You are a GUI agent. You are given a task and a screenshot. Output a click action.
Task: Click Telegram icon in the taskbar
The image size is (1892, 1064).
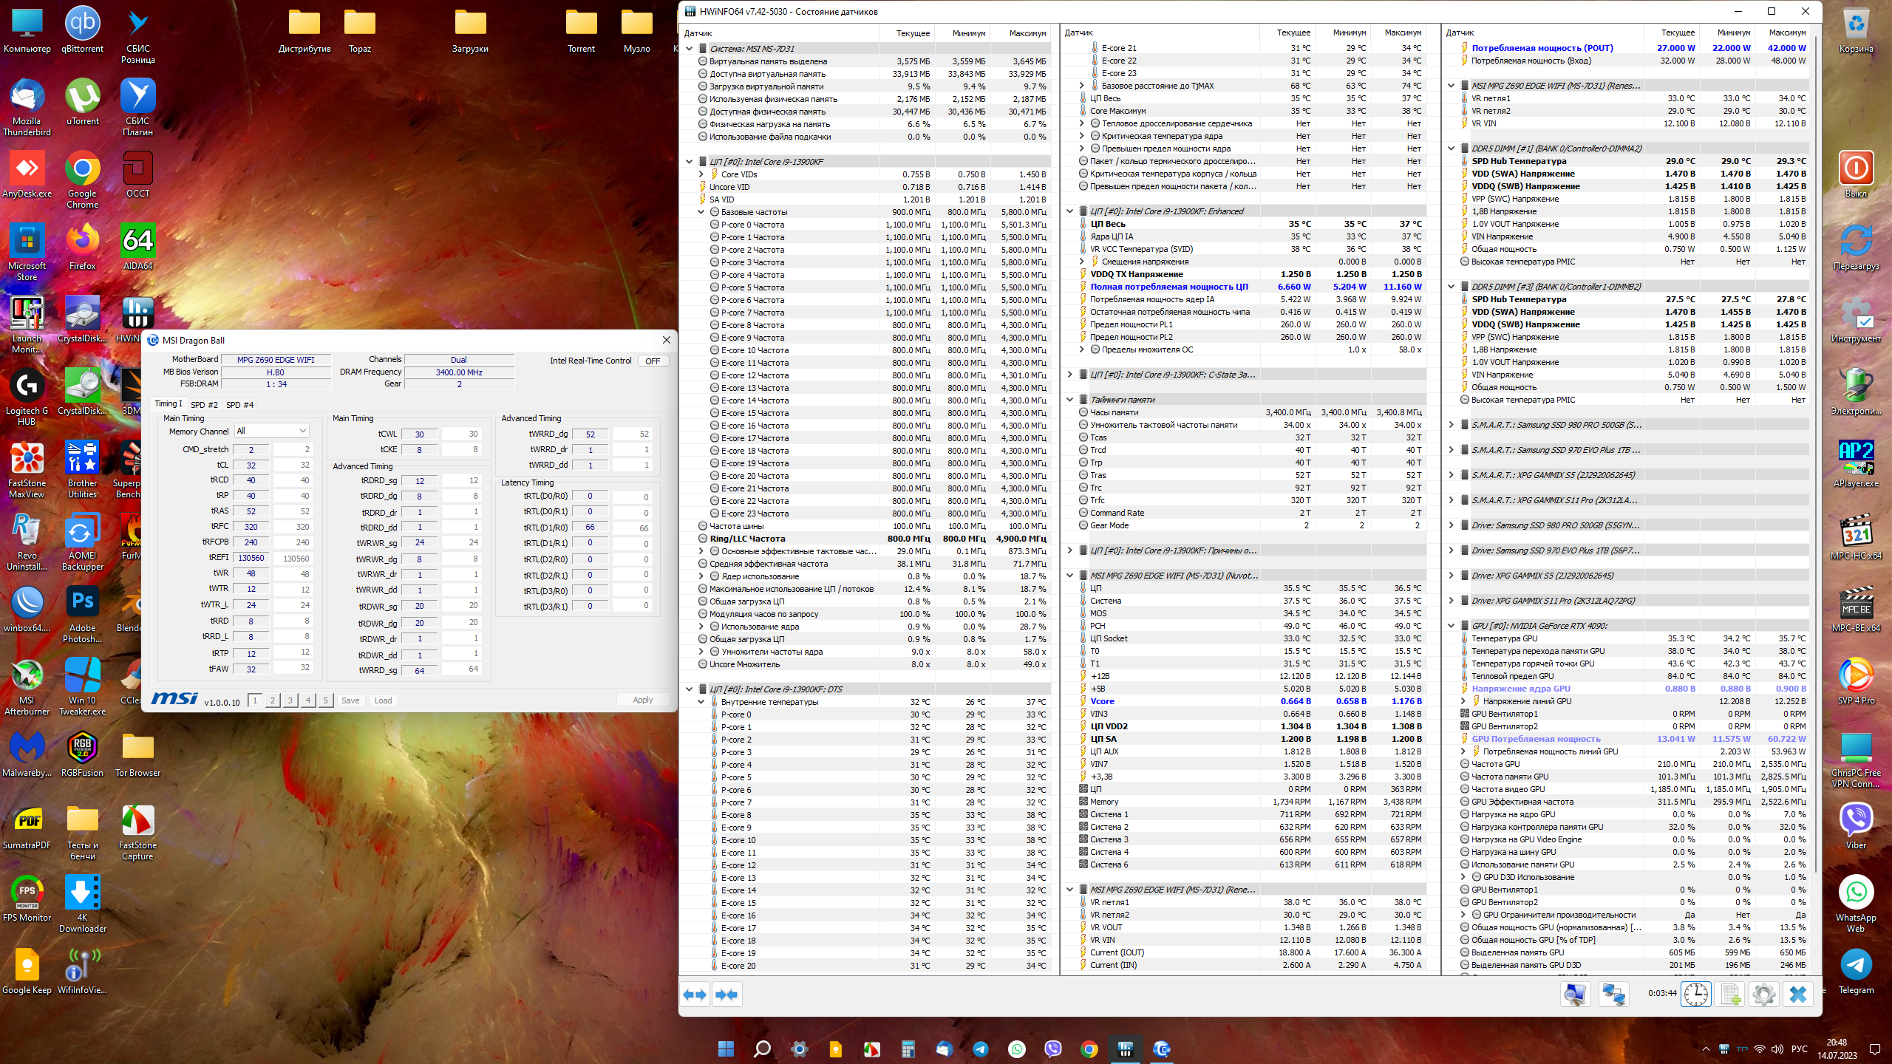point(981,1049)
